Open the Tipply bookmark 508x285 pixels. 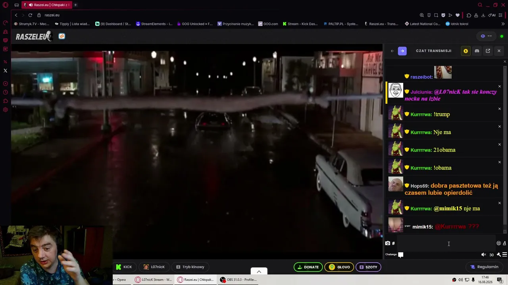pos(72,24)
